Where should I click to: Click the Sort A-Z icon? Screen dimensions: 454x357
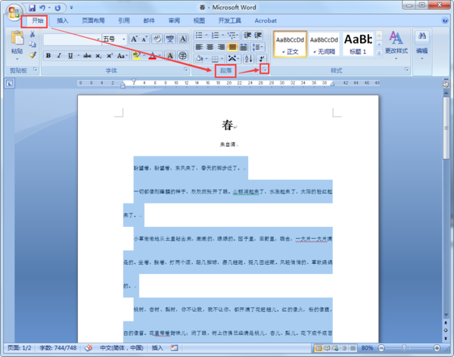coord(248,59)
